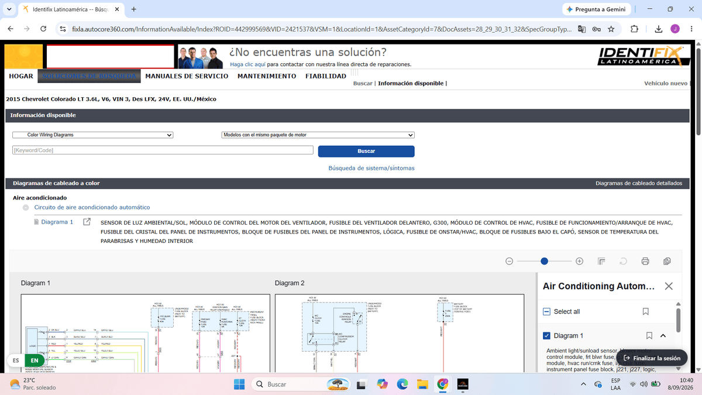Open the Modelos con el mismo paquete de motor dropdown
Image resolution: width=702 pixels, height=395 pixels.
(318, 135)
